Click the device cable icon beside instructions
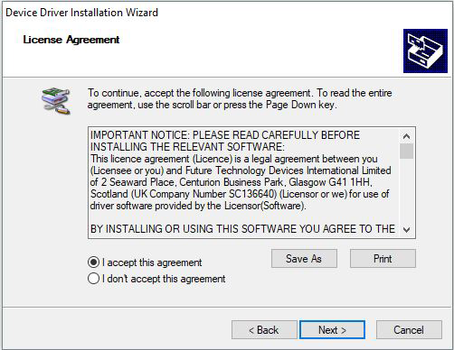Screen dimensions: 454x350 click(56, 101)
